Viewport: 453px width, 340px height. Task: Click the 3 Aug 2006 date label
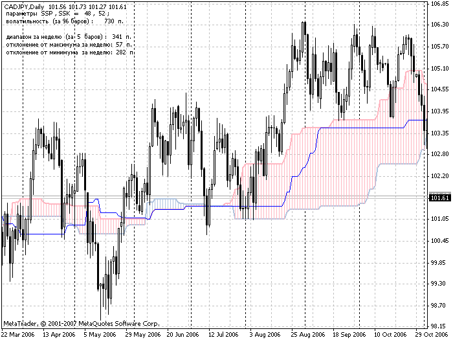click(265, 335)
